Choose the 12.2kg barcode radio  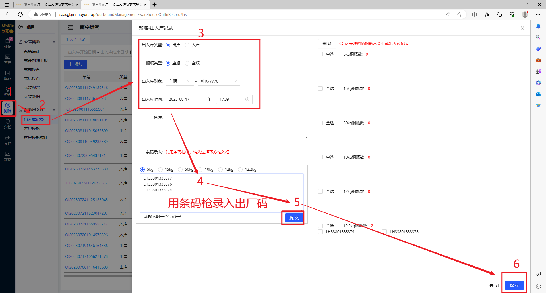(241, 170)
